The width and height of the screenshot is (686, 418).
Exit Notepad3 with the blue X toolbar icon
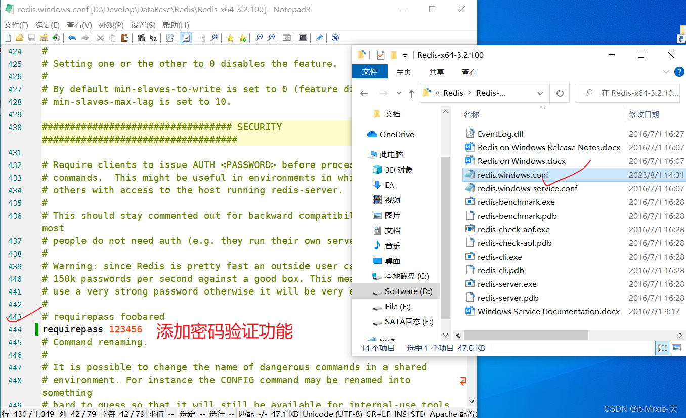click(x=335, y=38)
